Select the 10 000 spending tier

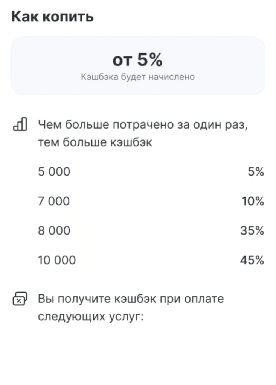(57, 260)
